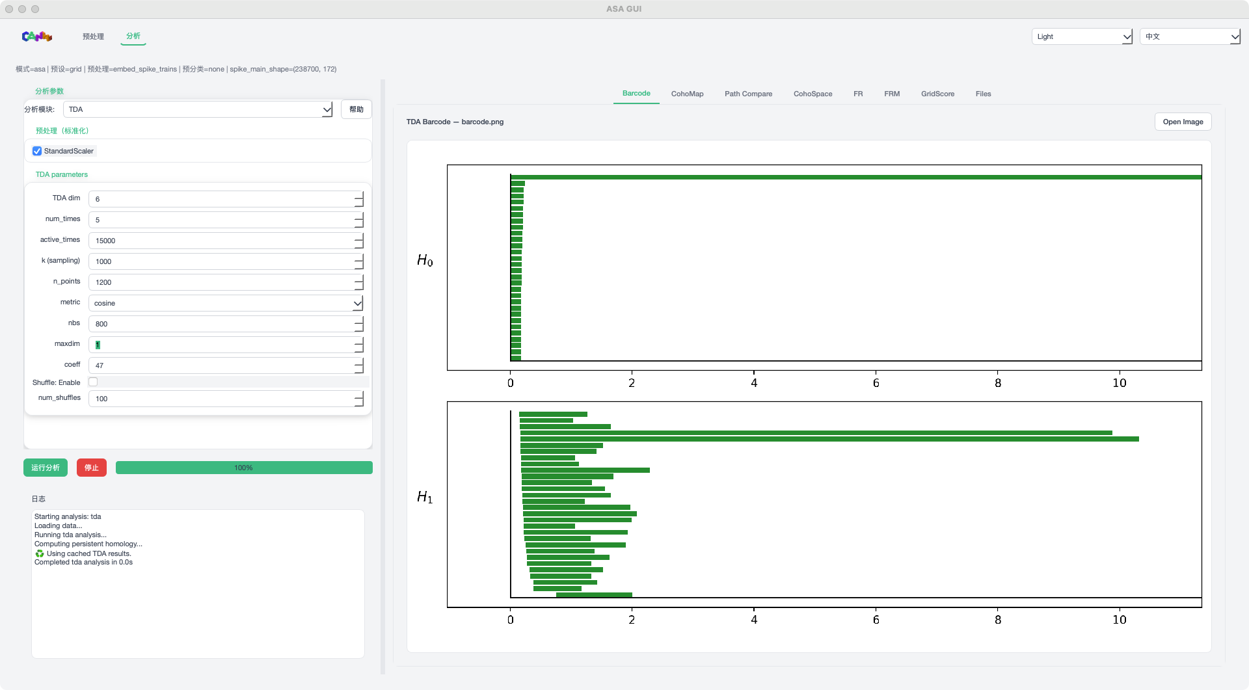
Task: Click the macOS window zoom button
Action: pos(35,9)
